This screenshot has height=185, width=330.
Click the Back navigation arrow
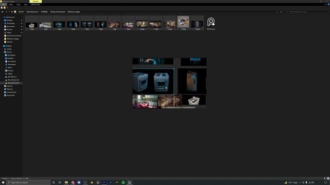click(x=2, y=12)
